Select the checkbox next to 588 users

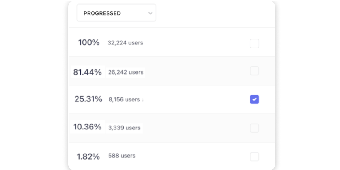tap(254, 156)
